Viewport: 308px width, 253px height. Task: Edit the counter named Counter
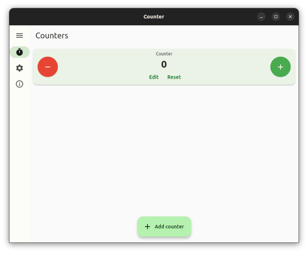154,77
